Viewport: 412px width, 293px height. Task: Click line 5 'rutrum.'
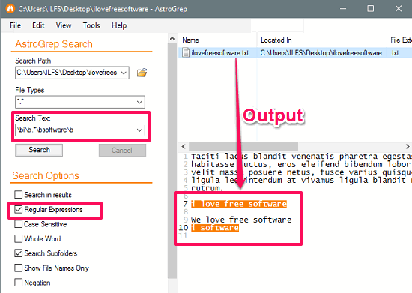207,188
